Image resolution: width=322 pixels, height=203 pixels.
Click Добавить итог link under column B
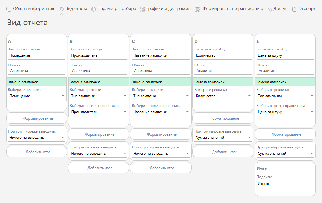pos(100,168)
